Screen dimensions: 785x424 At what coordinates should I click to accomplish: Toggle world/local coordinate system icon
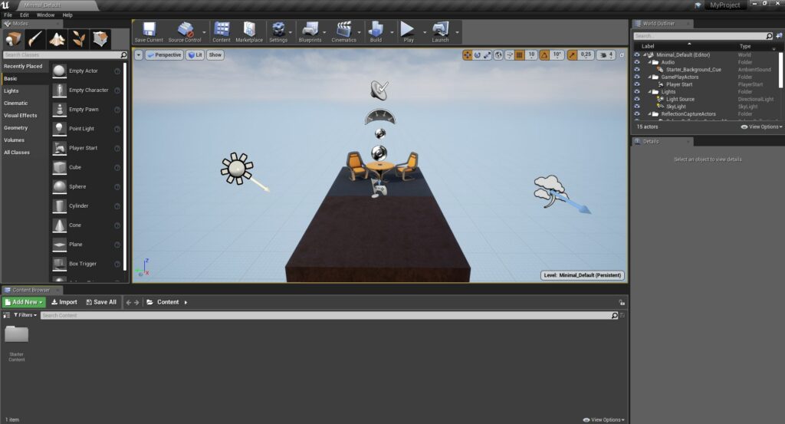(x=498, y=55)
